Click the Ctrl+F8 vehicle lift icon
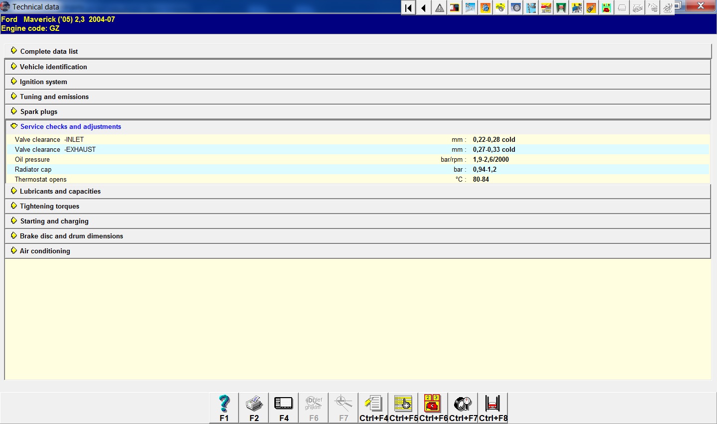Image resolution: width=717 pixels, height=424 pixels. point(493,408)
